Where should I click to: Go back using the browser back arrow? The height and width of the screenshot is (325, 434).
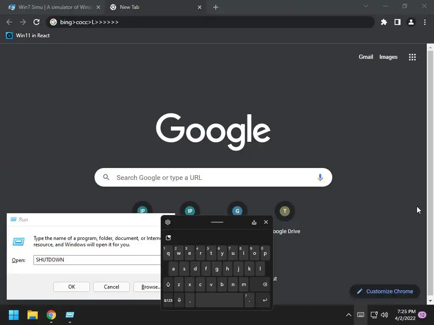pyautogui.click(x=9, y=22)
